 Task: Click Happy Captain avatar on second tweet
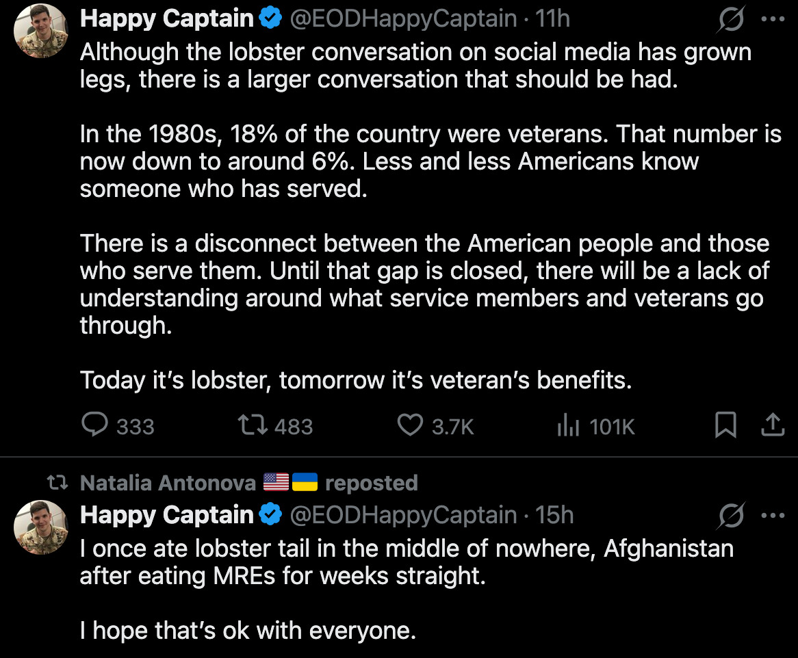click(40, 527)
